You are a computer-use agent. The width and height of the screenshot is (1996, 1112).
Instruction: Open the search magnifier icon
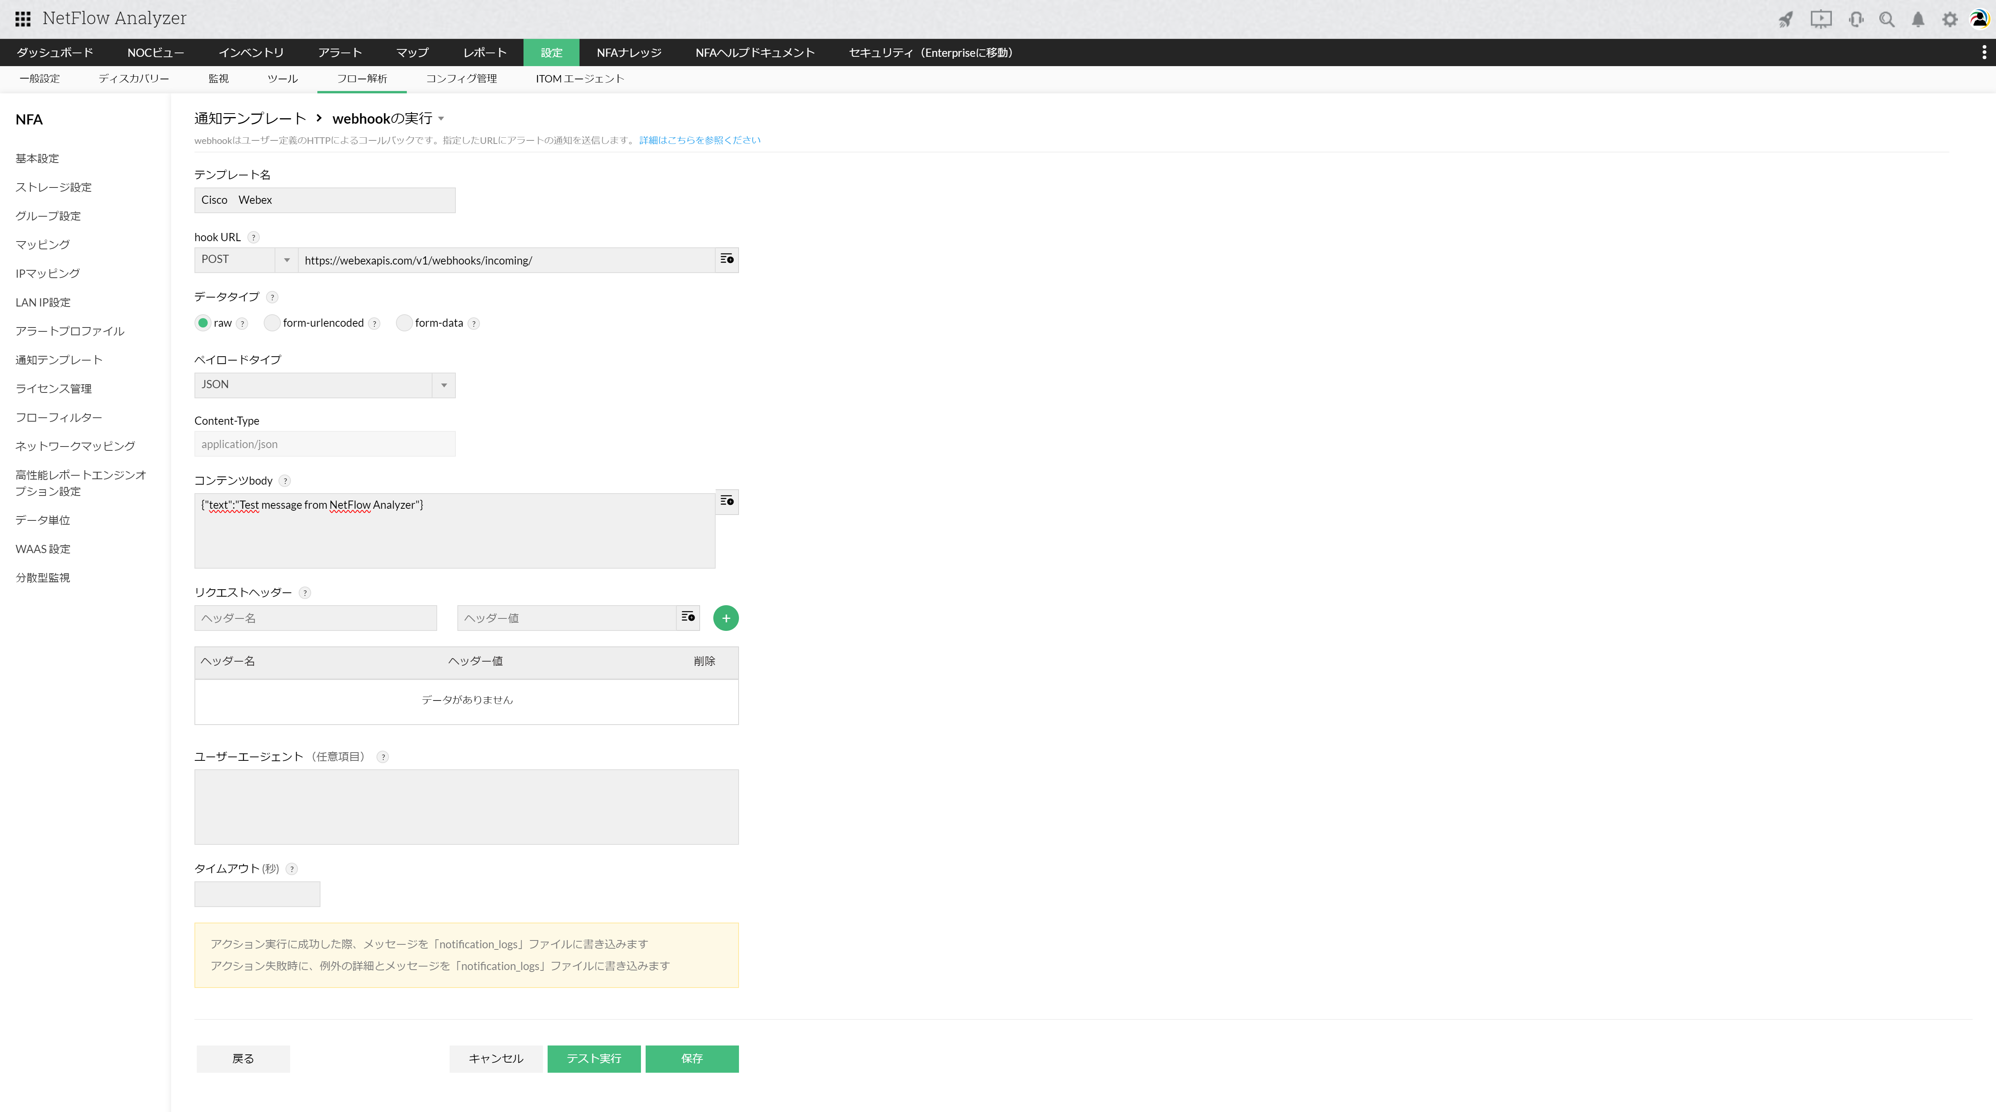pyautogui.click(x=1887, y=19)
